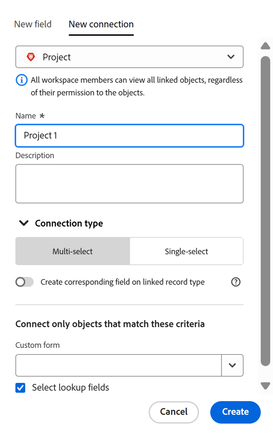Click the chevron on the Project selector
The image size is (273, 439).
[x=231, y=57]
